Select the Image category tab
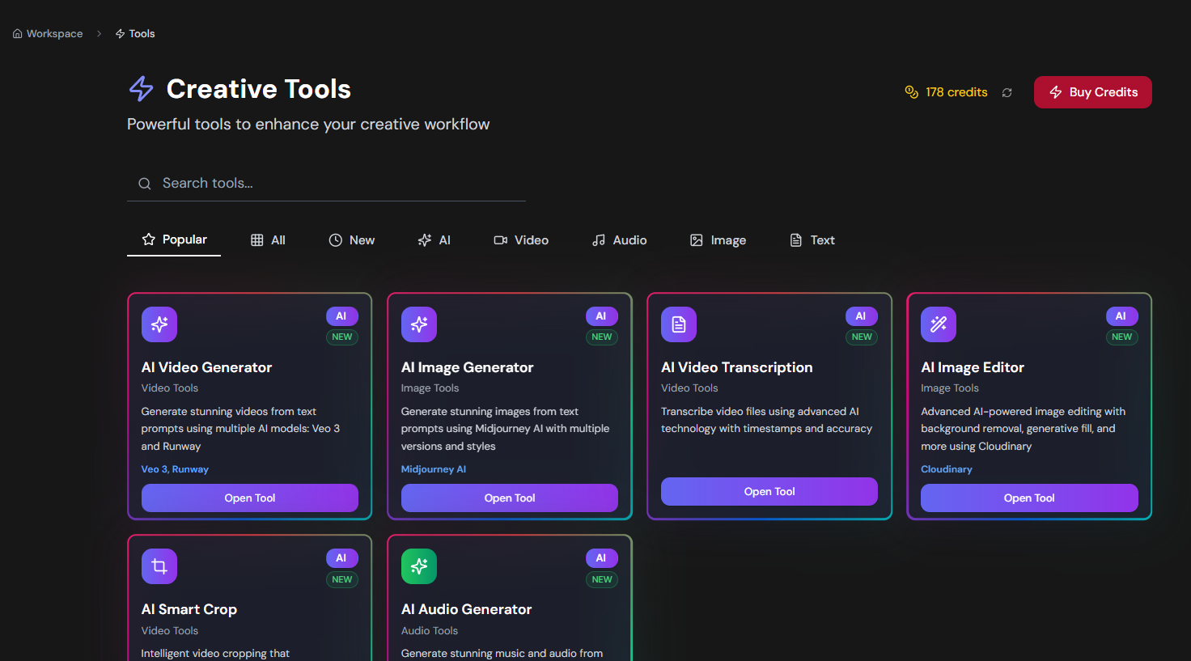1191x661 pixels. 718,240
